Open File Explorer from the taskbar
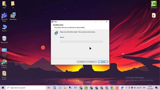 (x=65, y=88)
